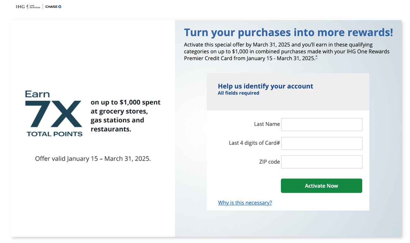Click inside the Last Name field
410x243 pixels.
(322, 124)
